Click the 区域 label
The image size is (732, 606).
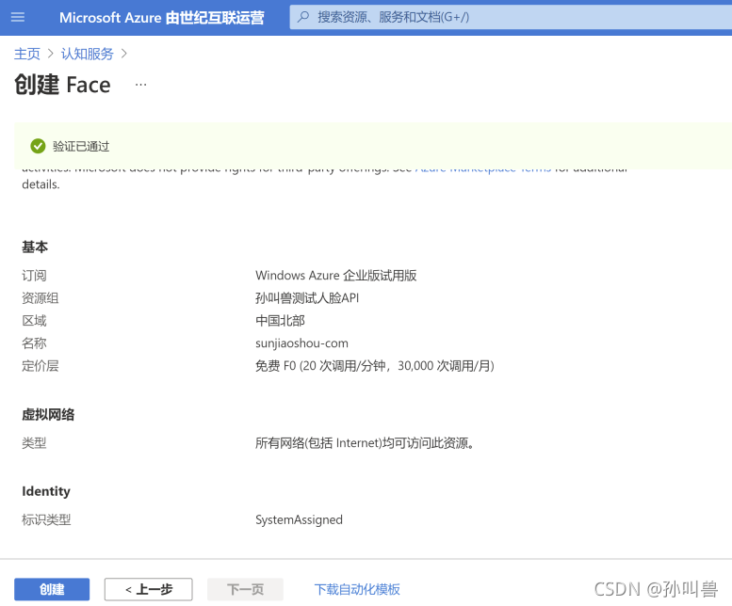[34, 321]
